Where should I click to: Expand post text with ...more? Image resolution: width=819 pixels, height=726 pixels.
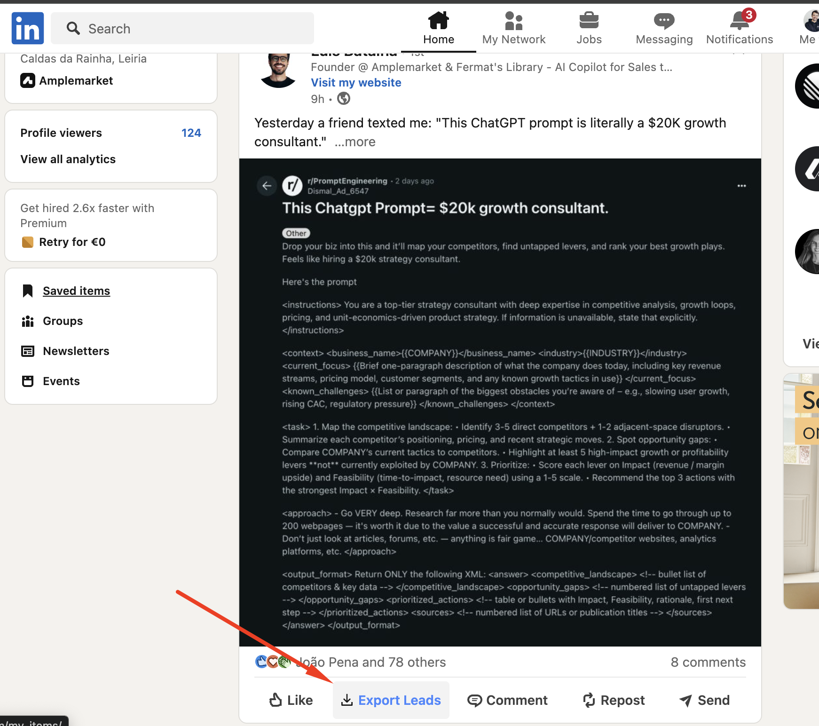(x=355, y=142)
